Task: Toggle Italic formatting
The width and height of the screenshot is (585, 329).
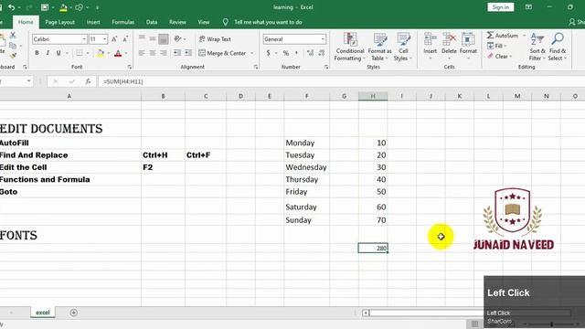Action: tap(48, 53)
